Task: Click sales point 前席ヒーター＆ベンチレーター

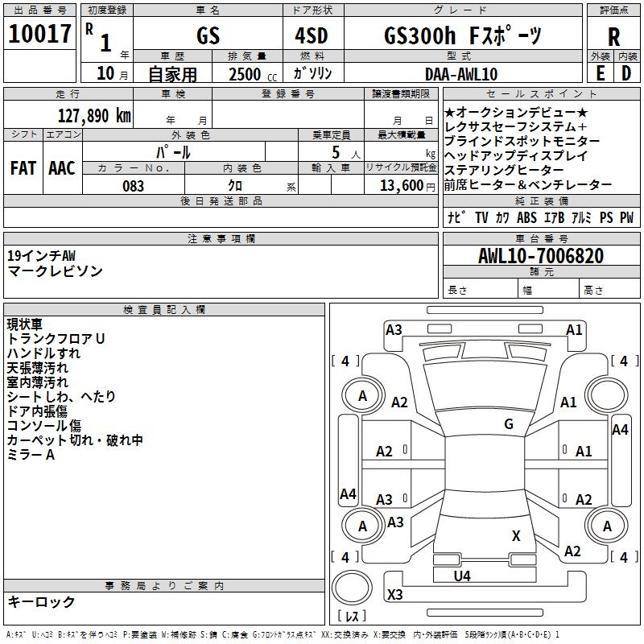Action: (x=528, y=185)
